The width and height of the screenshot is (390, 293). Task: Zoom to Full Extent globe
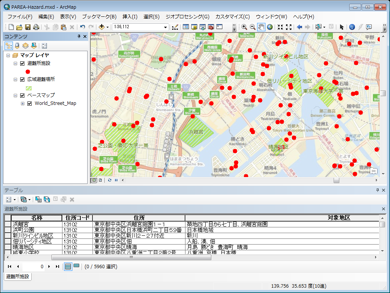click(270, 27)
